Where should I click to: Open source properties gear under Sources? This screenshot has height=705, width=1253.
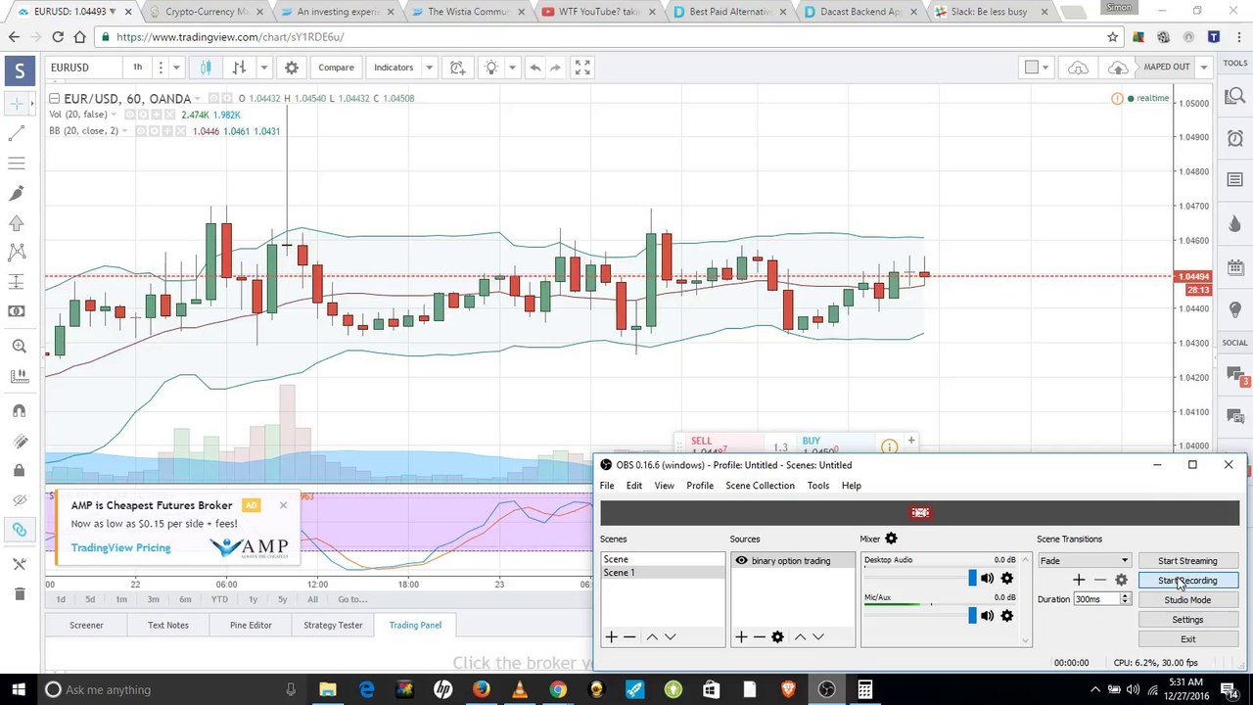pos(777,637)
